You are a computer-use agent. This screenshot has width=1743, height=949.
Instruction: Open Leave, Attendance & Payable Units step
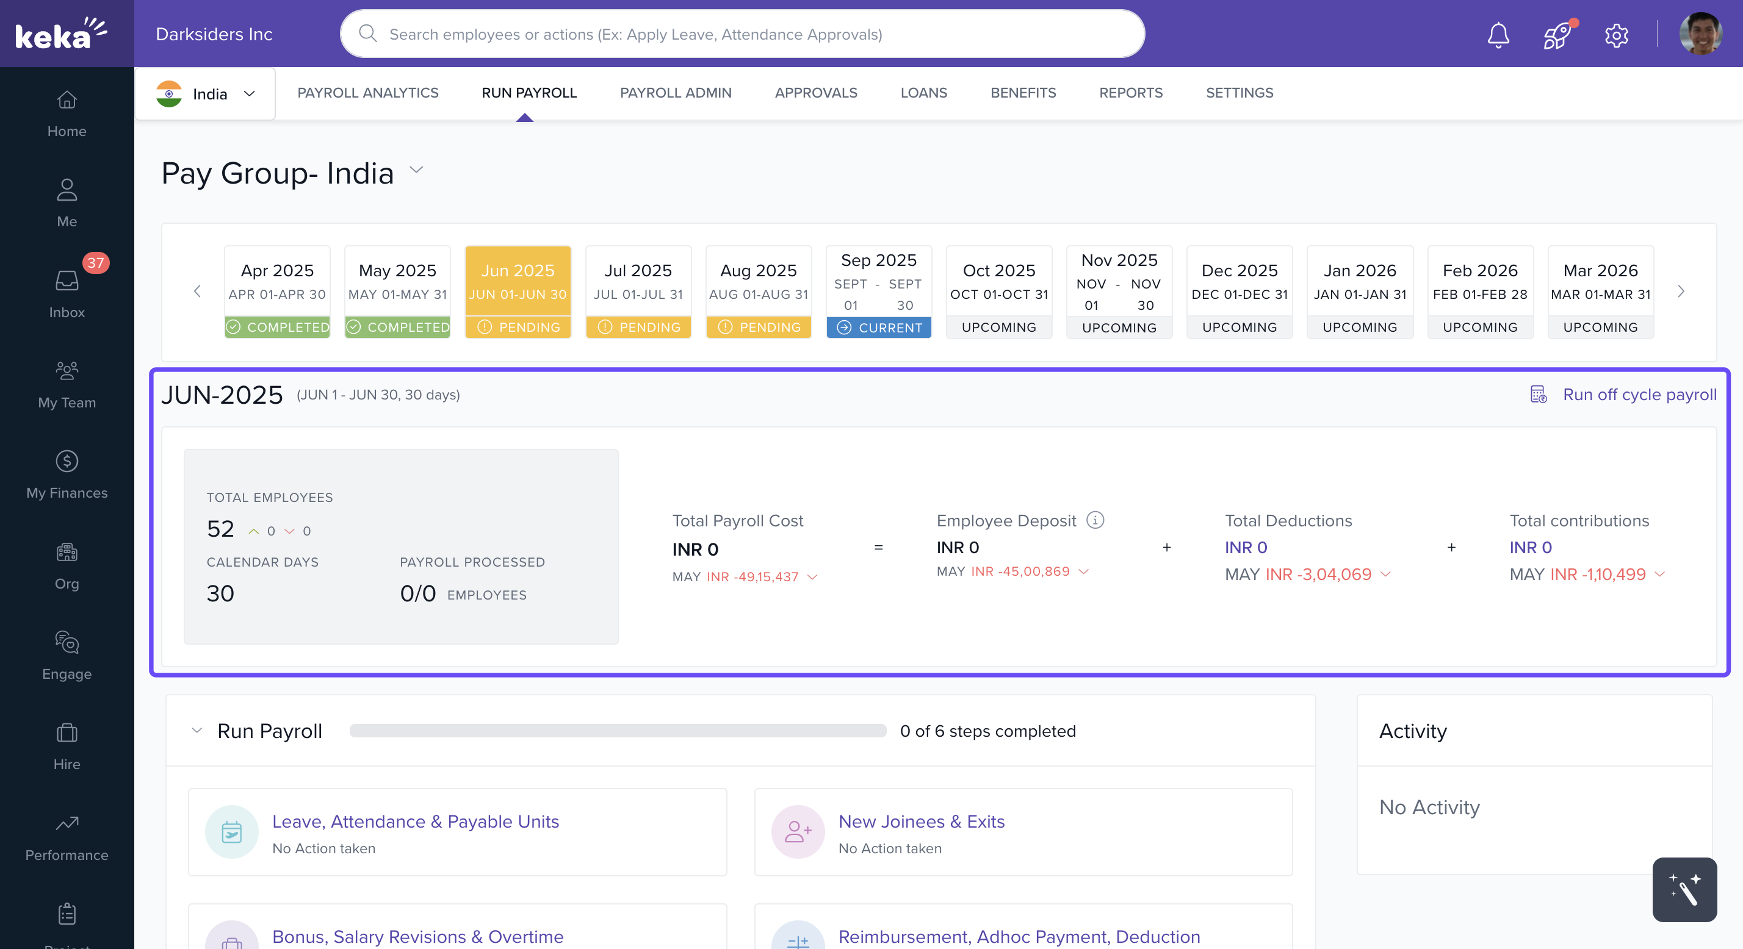(x=415, y=821)
